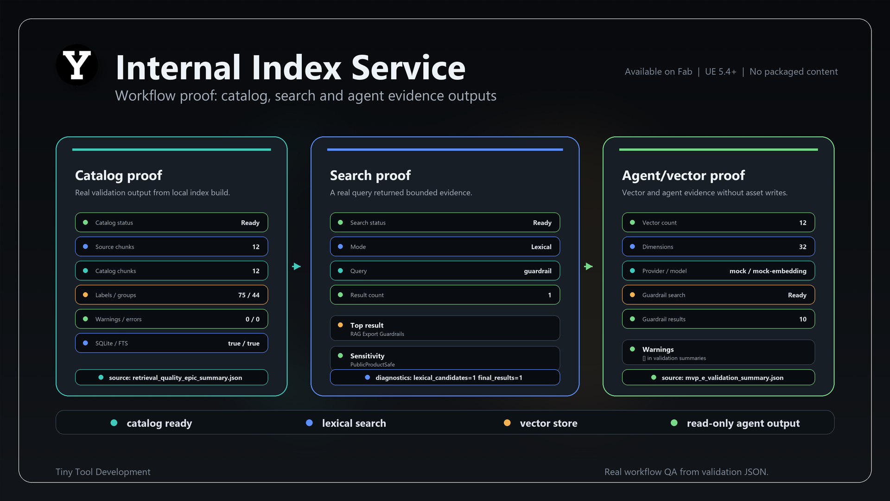This screenshot has height=501, width=890.
Task: Click the orange dot beside Guardrail search
Action: [632, 295]
